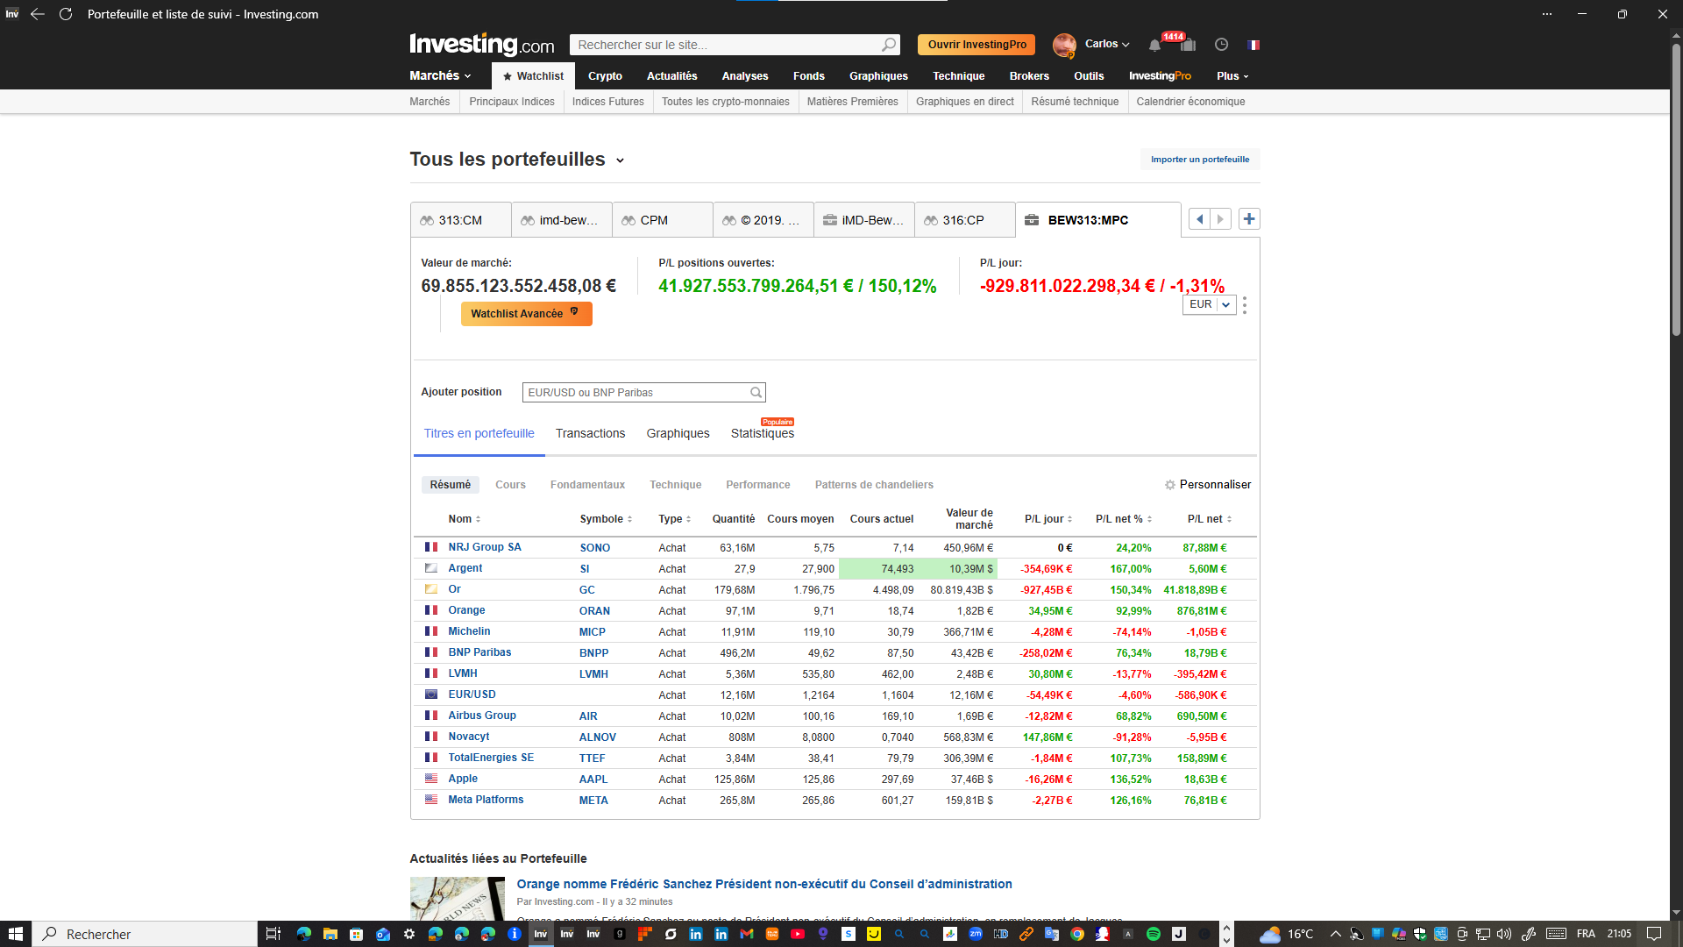Sort the table by P/L net column
This screenshot has width=1683, height=947.
[1210, 519]
